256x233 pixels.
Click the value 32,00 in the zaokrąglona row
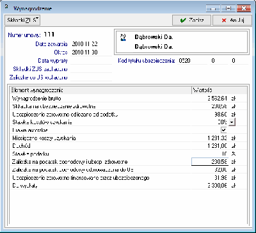[x=221, y=170]
